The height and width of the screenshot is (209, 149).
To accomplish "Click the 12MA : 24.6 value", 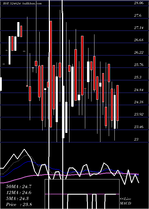I will (19, 193).
